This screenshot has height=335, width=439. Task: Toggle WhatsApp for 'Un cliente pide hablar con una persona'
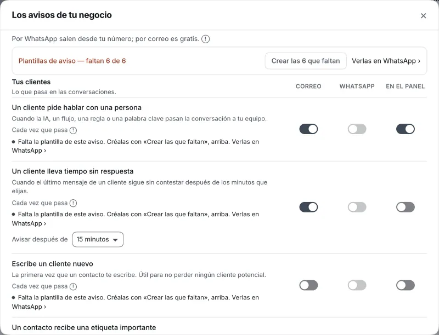coord(357,129)
